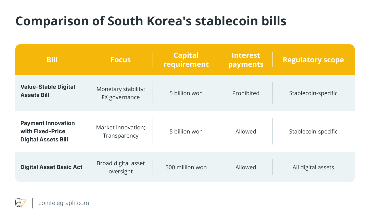Click the Broad digital asset oversight cell
The width and height of the screenshot is (370, 223).
[x=121, y=167]
